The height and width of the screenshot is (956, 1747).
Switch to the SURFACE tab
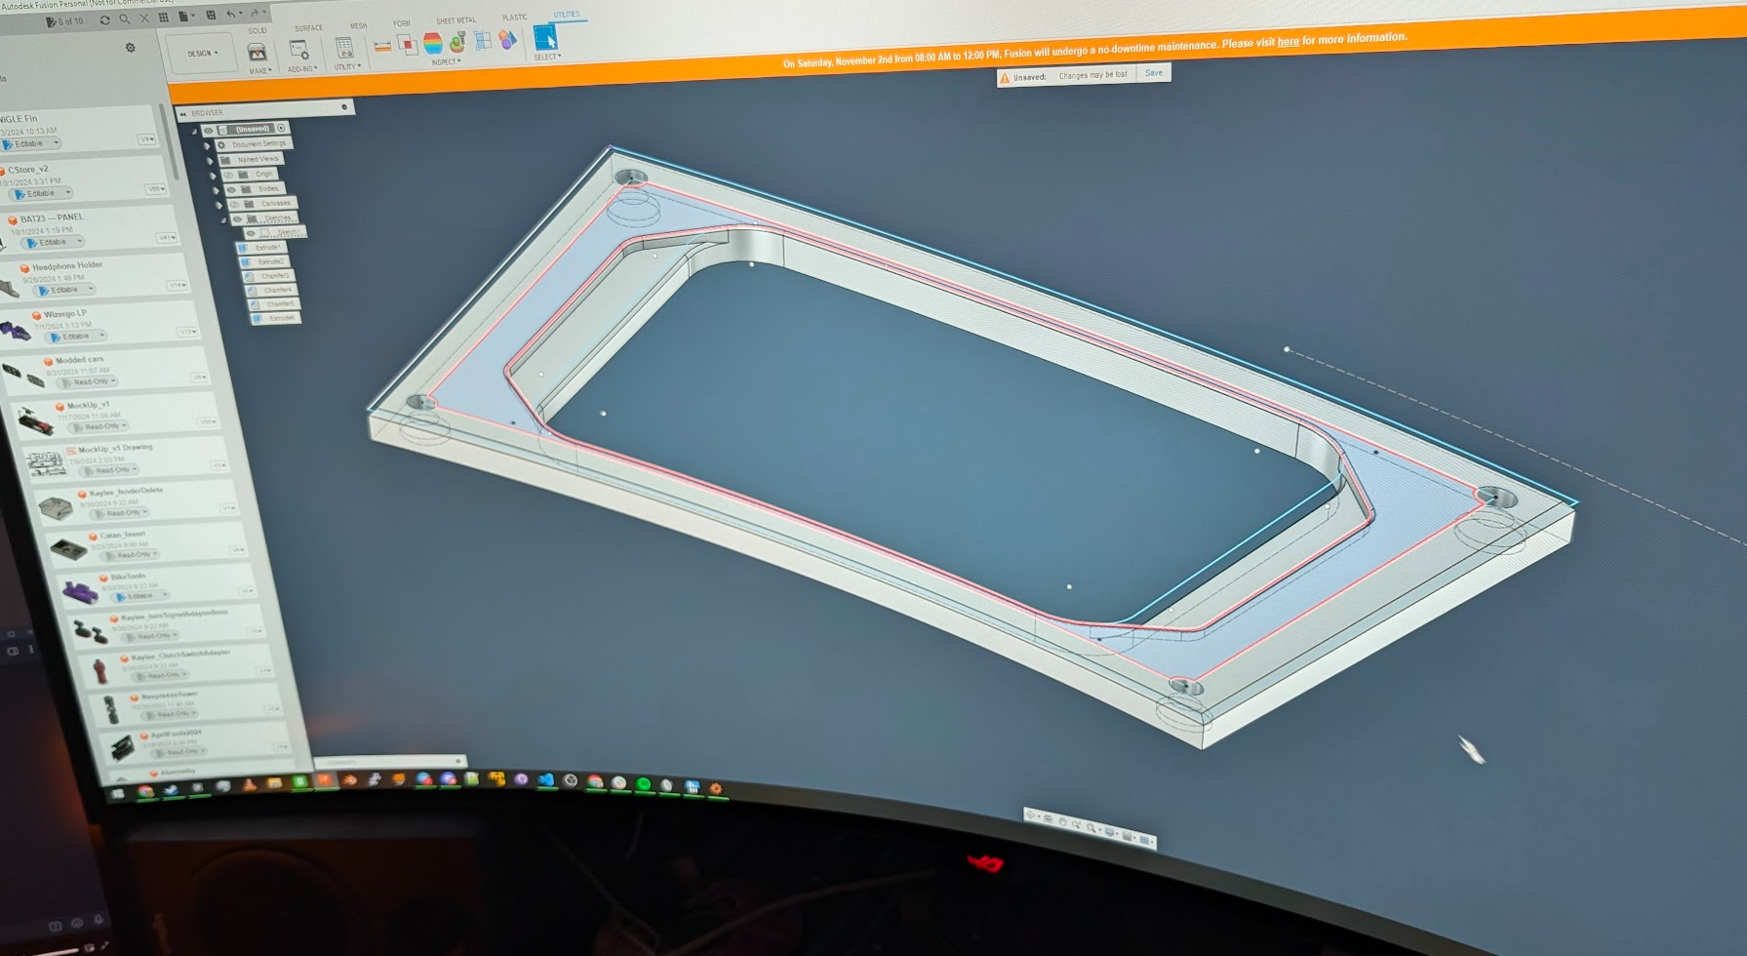coord(308,28)
